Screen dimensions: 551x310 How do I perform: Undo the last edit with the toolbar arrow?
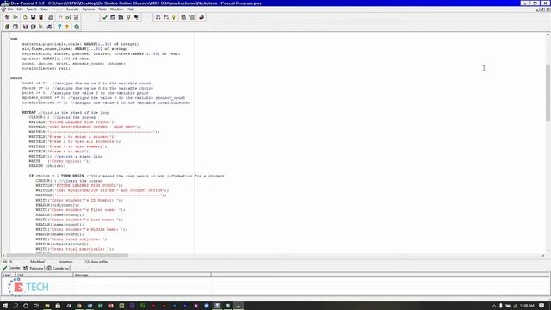click(x=60, y=17)
